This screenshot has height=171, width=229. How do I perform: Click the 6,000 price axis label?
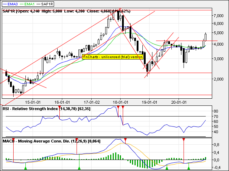(219, 24)
